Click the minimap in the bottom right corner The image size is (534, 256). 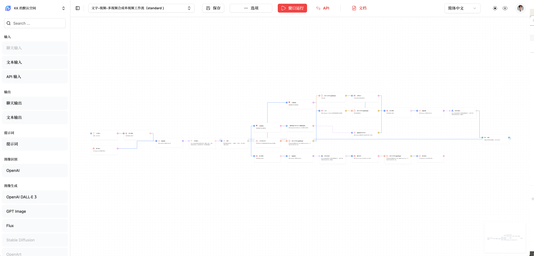tap(505, 238)
